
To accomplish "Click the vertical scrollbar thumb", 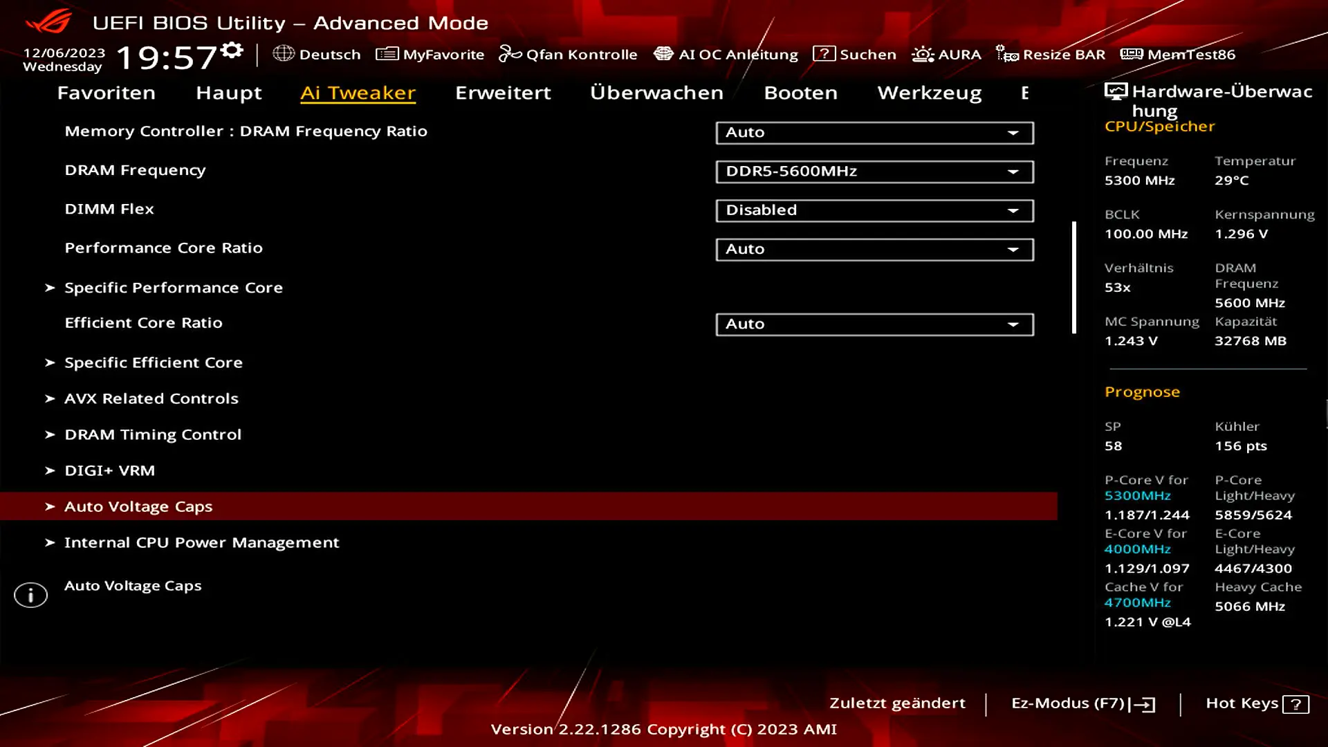I will pos(1074,277).
